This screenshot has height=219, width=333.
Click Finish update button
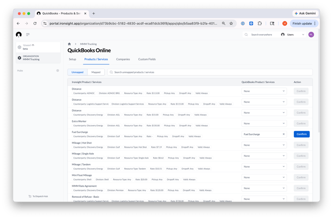302,23
